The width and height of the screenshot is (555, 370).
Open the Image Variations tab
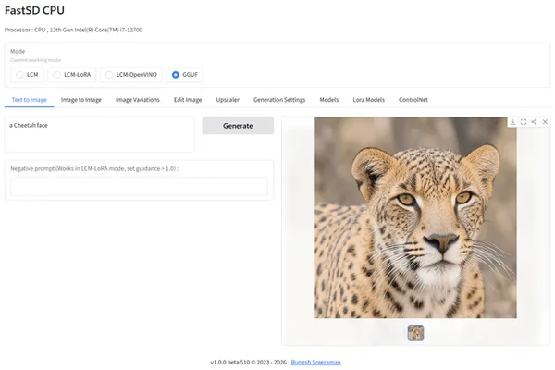coord(137,100)
